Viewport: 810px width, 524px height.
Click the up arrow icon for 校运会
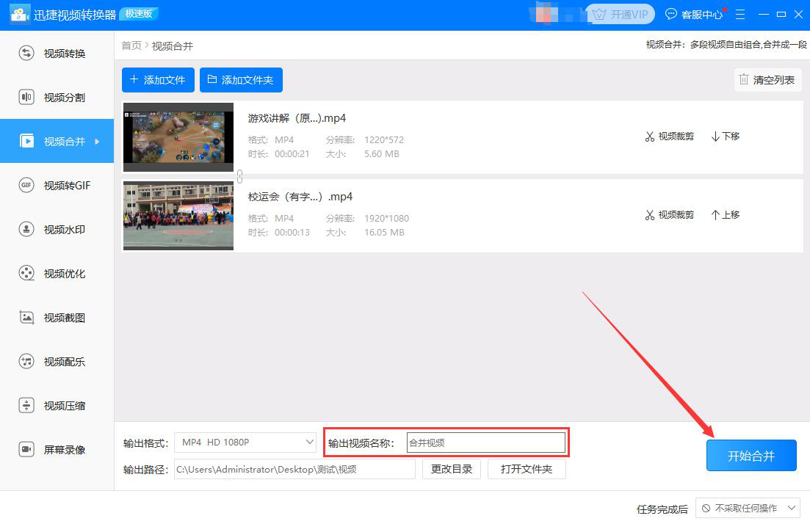tap(715, 215)
